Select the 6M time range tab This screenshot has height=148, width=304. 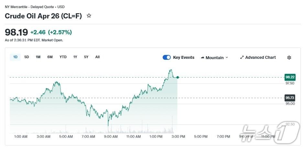coord(50,57)
